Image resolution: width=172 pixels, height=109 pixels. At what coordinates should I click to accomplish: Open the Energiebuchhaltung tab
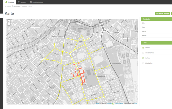pos(36,2)
